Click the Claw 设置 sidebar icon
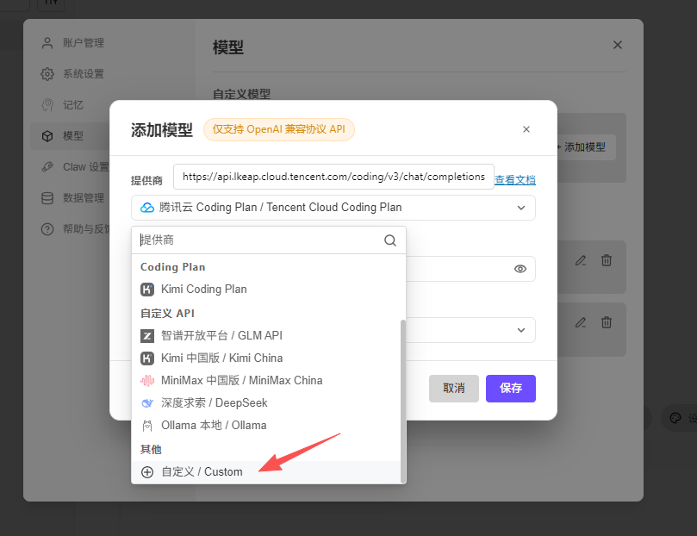 (47, 167)
